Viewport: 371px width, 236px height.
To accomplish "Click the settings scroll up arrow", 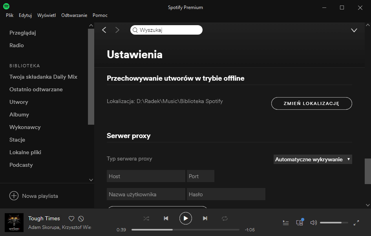I will coord(368,25).
